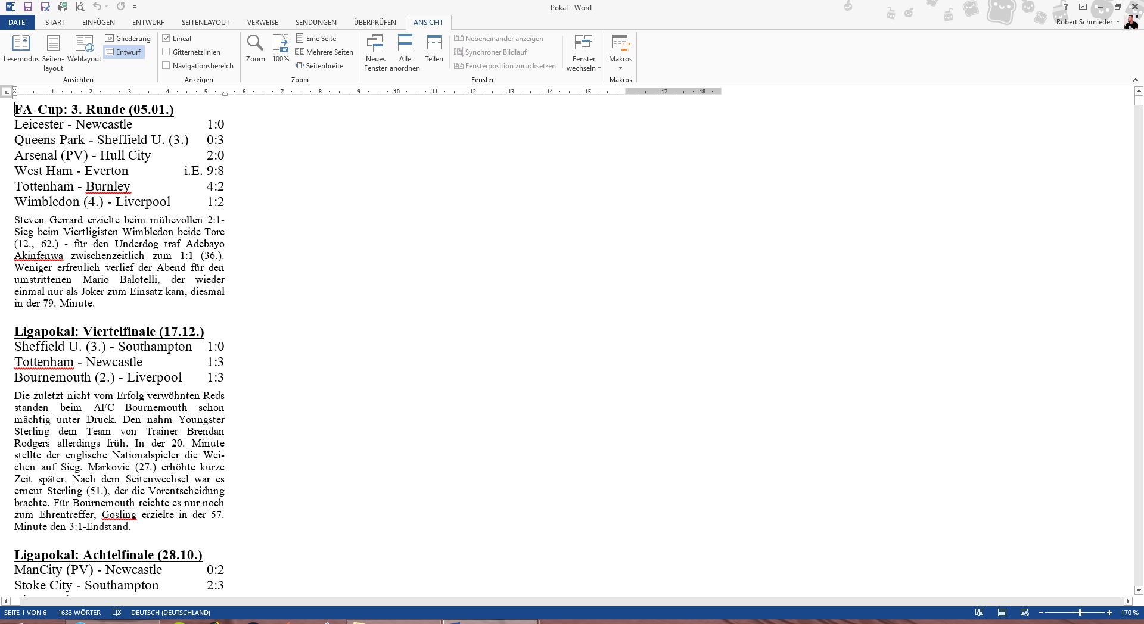Open print preview from quick access toolbar
The height and width of the screenshot is (624, 1144).
[x=80, y=7]
